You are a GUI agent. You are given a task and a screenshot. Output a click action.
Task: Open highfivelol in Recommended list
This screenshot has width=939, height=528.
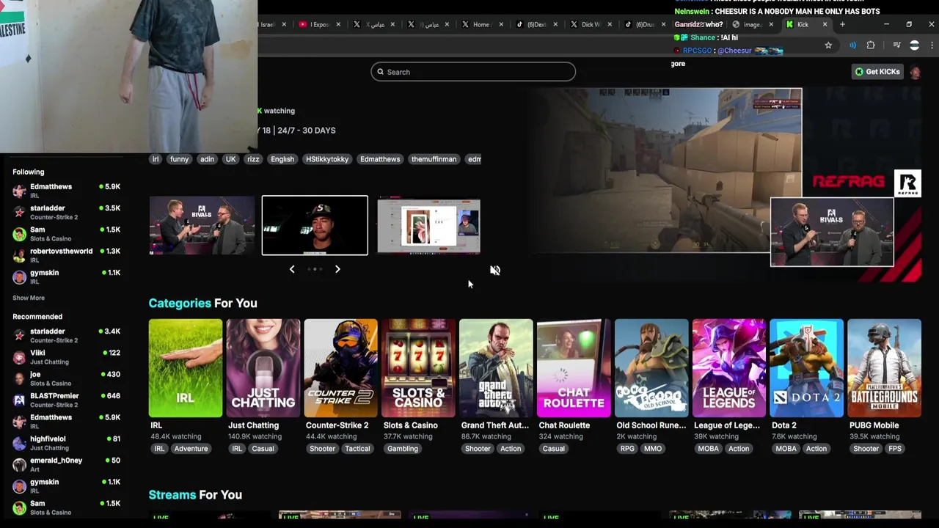(x=66, y=443)
